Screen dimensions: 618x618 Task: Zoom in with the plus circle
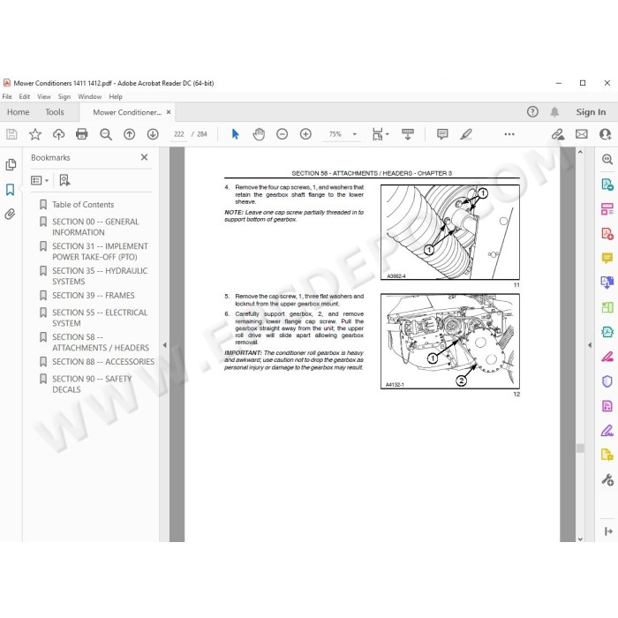pos(305,134)
